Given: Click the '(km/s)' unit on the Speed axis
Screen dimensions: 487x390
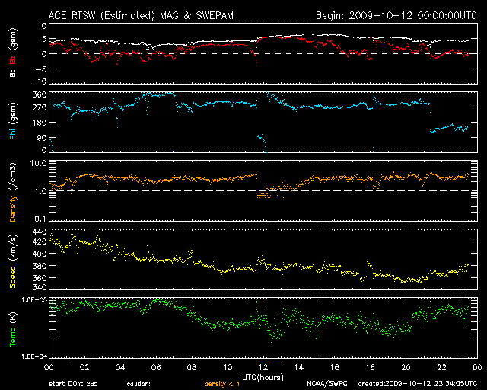Looking at the screenshot, I should 13,248.
